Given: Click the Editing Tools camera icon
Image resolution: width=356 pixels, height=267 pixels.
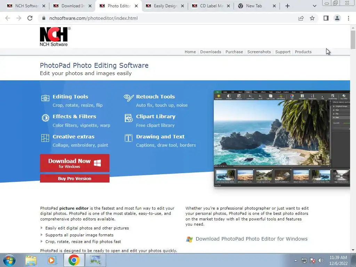Looking at the screenshot, I should (45, 98).
